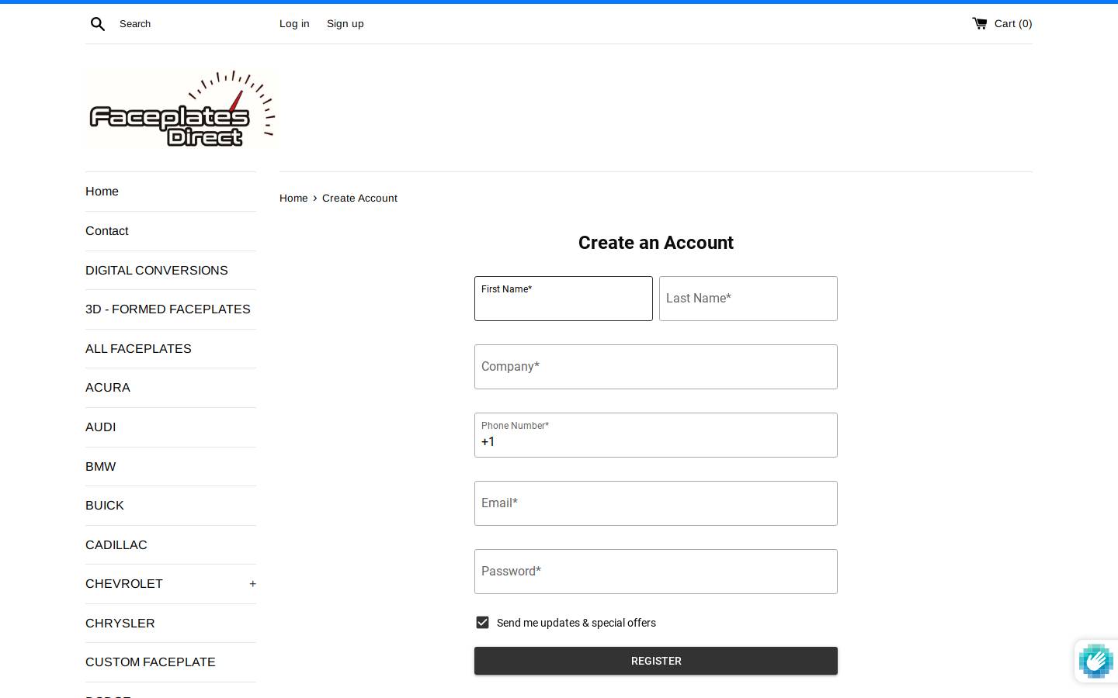Click the Password input field
Image resolution: width=1118 pixels, height=698 pixels.
656,572
